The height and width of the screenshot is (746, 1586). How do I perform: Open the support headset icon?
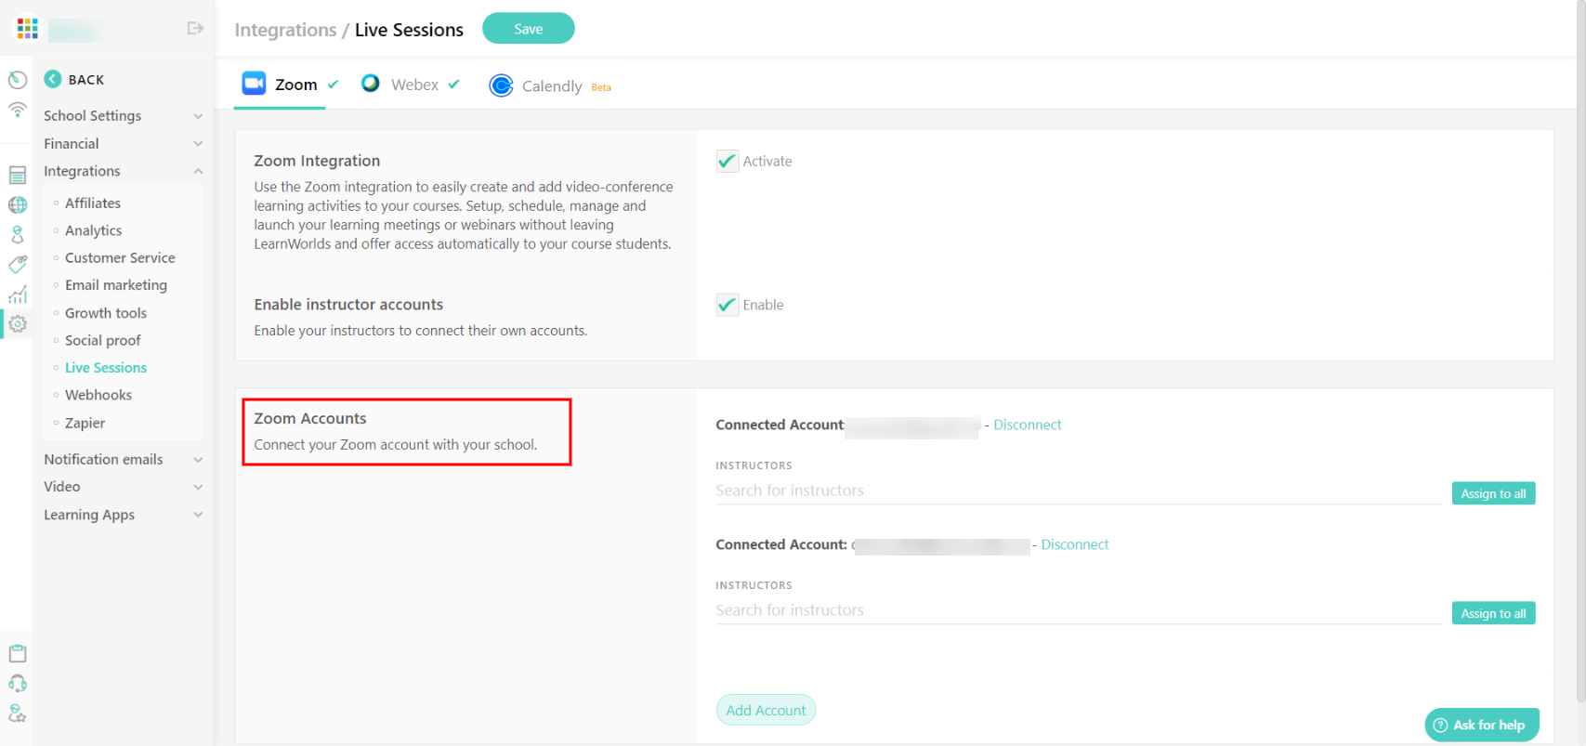click(x=17, y=683)
